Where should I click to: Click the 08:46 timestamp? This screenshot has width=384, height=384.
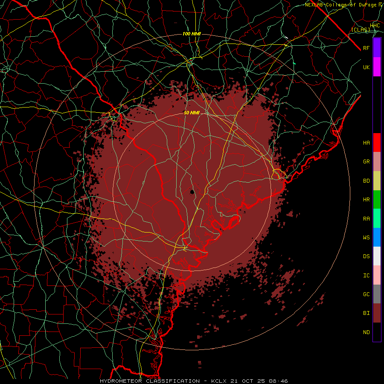tap(279, 381)
